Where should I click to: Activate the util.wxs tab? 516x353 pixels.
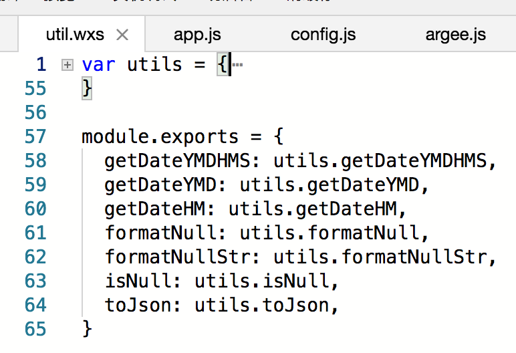click(75, 35)
